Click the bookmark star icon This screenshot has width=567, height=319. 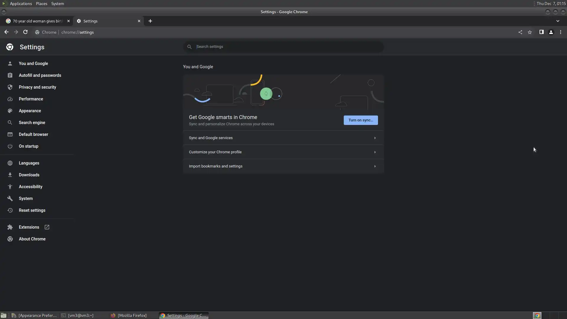(x=530, y=32)
